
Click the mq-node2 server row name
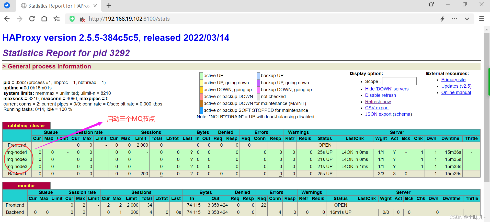[x=17, y=159]
